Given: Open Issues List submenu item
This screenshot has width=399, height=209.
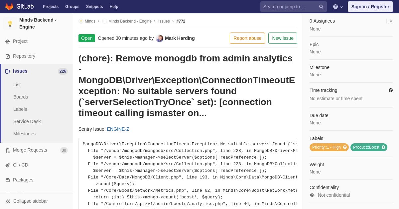Looking at the screenshot, I should [17, 85].
